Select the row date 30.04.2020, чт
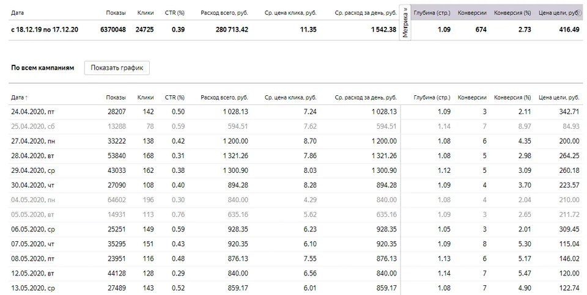Screen dimensions: 587x295 (32, 185)
